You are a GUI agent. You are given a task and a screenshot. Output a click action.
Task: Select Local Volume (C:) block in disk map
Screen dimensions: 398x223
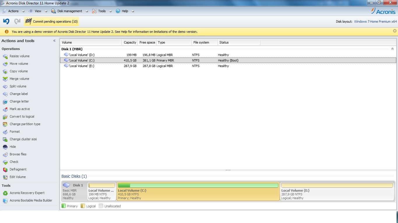point(198,191)
